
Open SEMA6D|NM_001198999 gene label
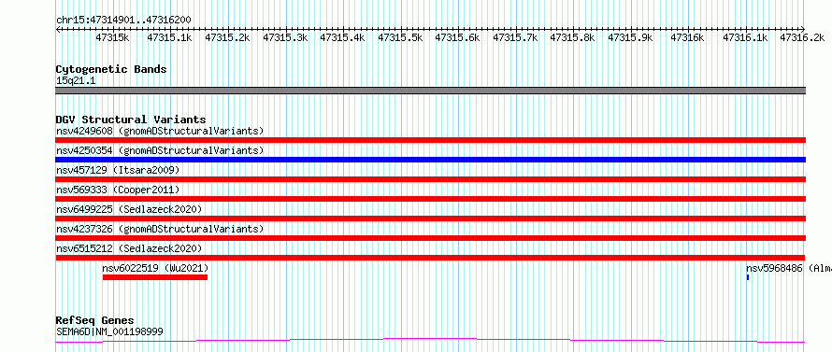(109, 332)
